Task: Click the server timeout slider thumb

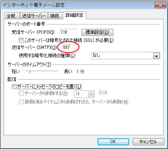Action: 29,71
